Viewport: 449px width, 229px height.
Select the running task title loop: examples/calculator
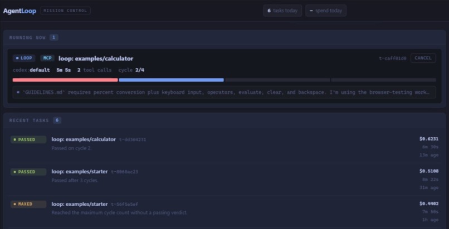coord(96,58)
